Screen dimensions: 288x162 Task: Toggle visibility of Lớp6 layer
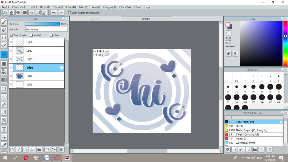pos(11,42)
